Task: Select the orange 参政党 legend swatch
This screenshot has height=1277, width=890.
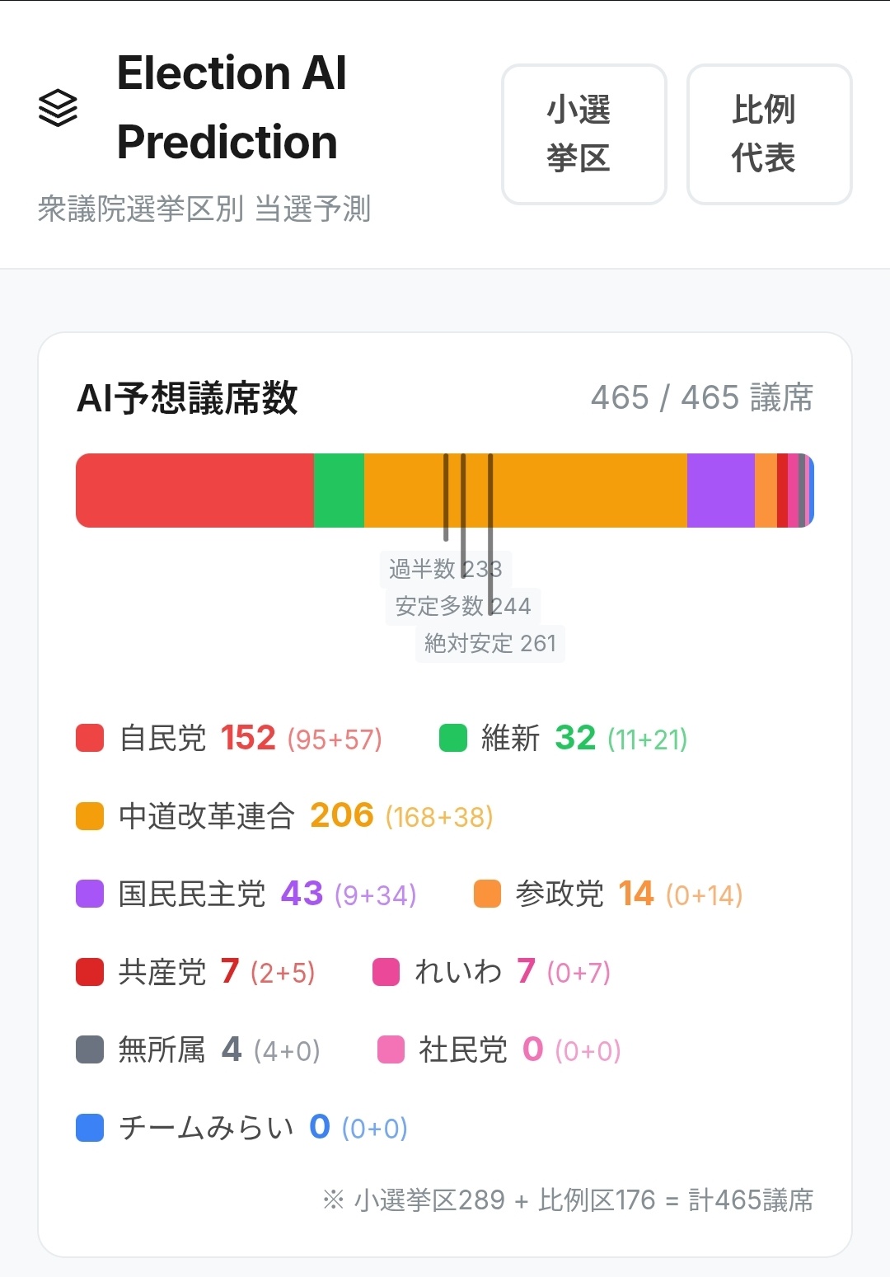Action: pyautogui.click(x=487, y=894)
